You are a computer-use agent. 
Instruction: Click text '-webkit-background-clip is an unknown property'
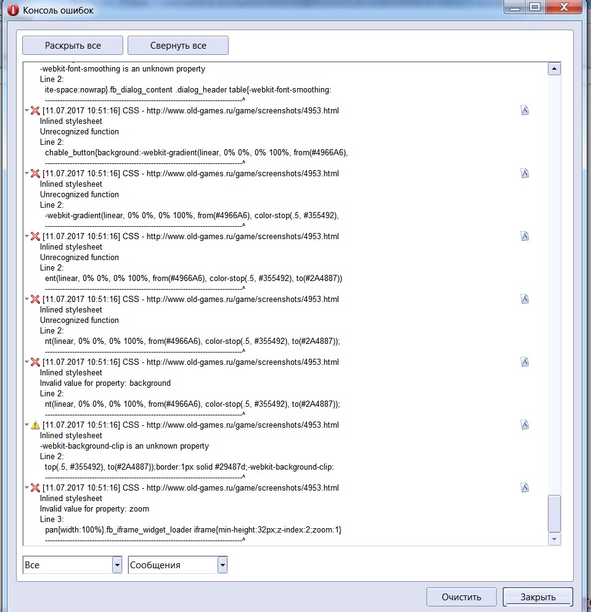pyautogui.click(x=124, y=446)
